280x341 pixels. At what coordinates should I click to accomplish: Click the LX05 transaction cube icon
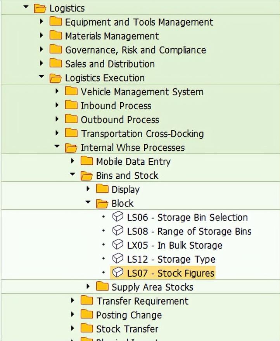[118, 245]
